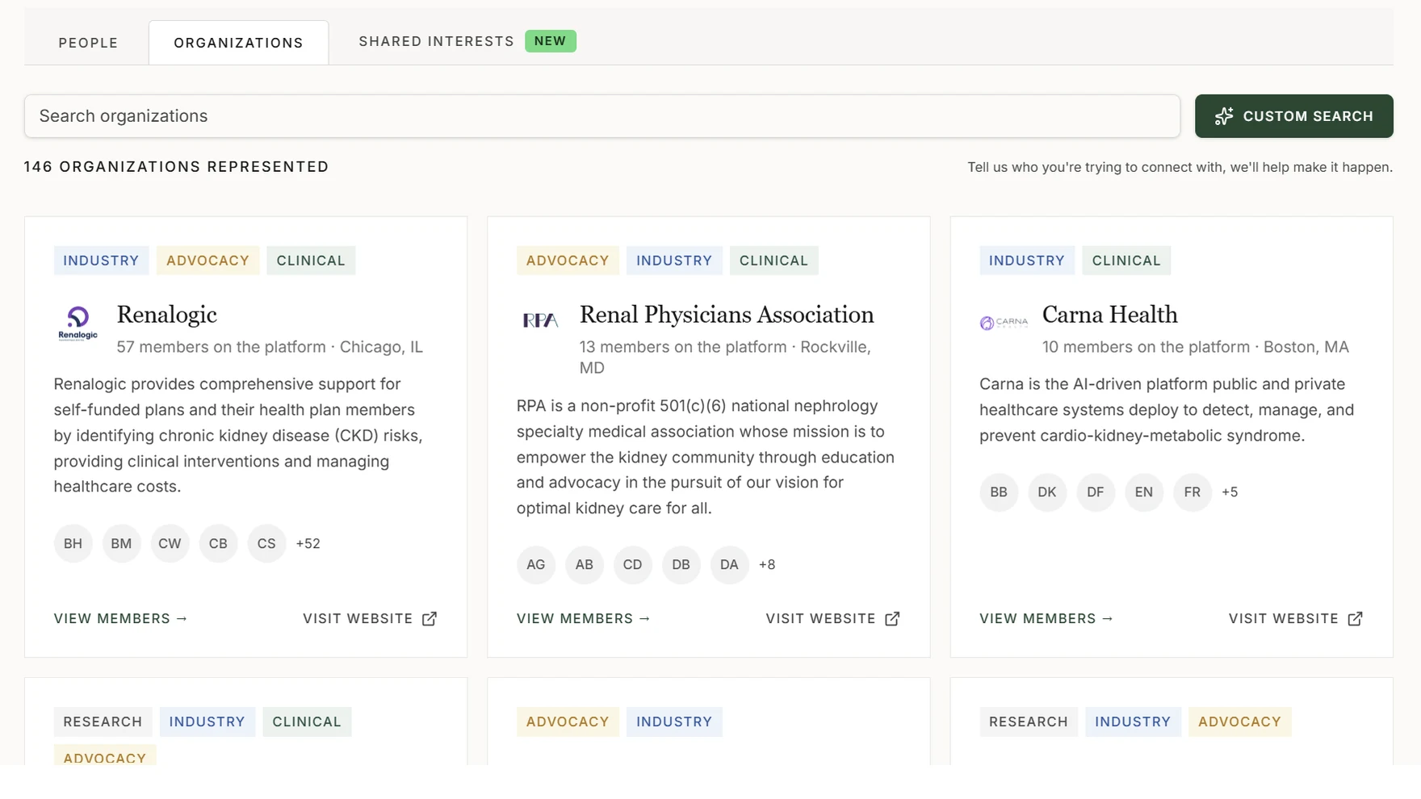Select DB avatar in RPA card

point(681,565)
